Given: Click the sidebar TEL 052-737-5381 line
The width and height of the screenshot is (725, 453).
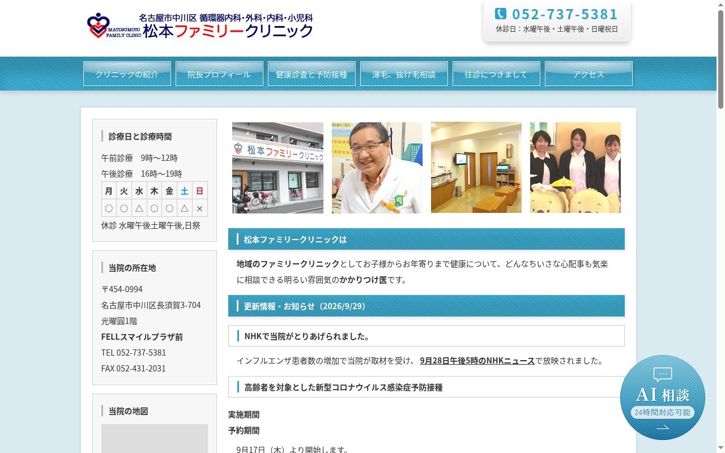Looking at the screenshot, I should point(134,353).
